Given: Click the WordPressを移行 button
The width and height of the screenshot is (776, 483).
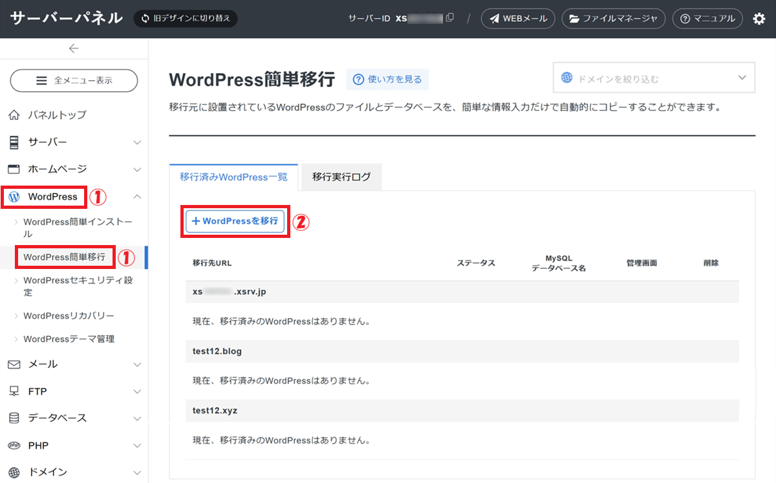Looking at the screenshot, I should click(x=235, y=221).
